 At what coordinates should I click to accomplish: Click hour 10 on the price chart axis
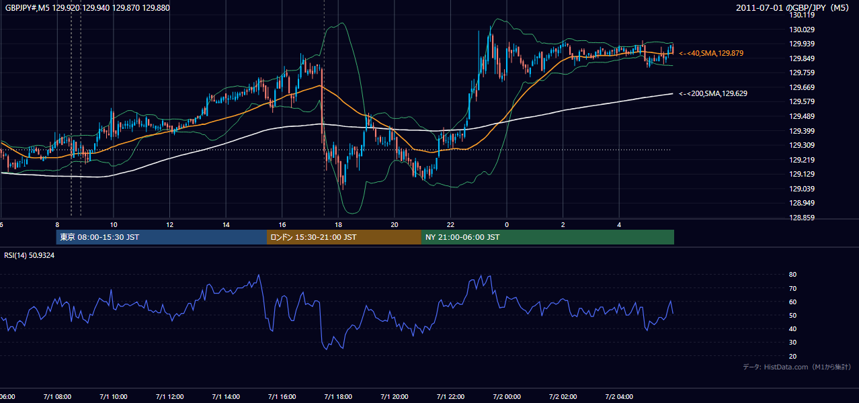[114, 225]
